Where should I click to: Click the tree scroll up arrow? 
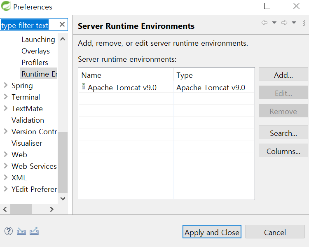pos(63,39)
